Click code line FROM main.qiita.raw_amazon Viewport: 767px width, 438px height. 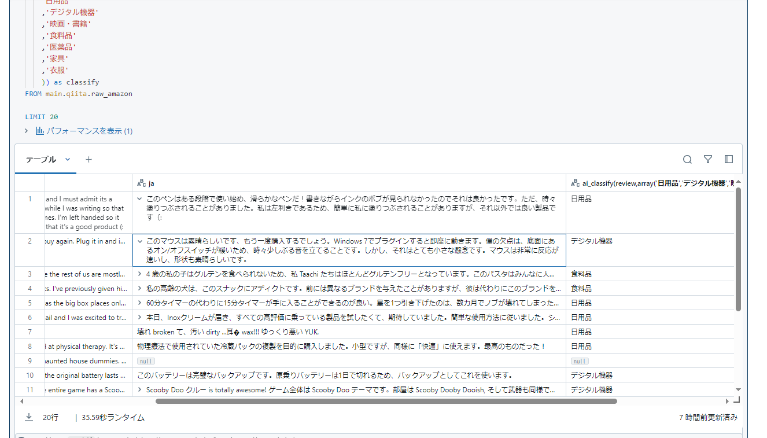[79, 93]
